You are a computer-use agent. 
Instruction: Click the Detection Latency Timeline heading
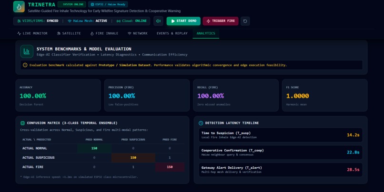pyautogui.click(x=232, y=123)
